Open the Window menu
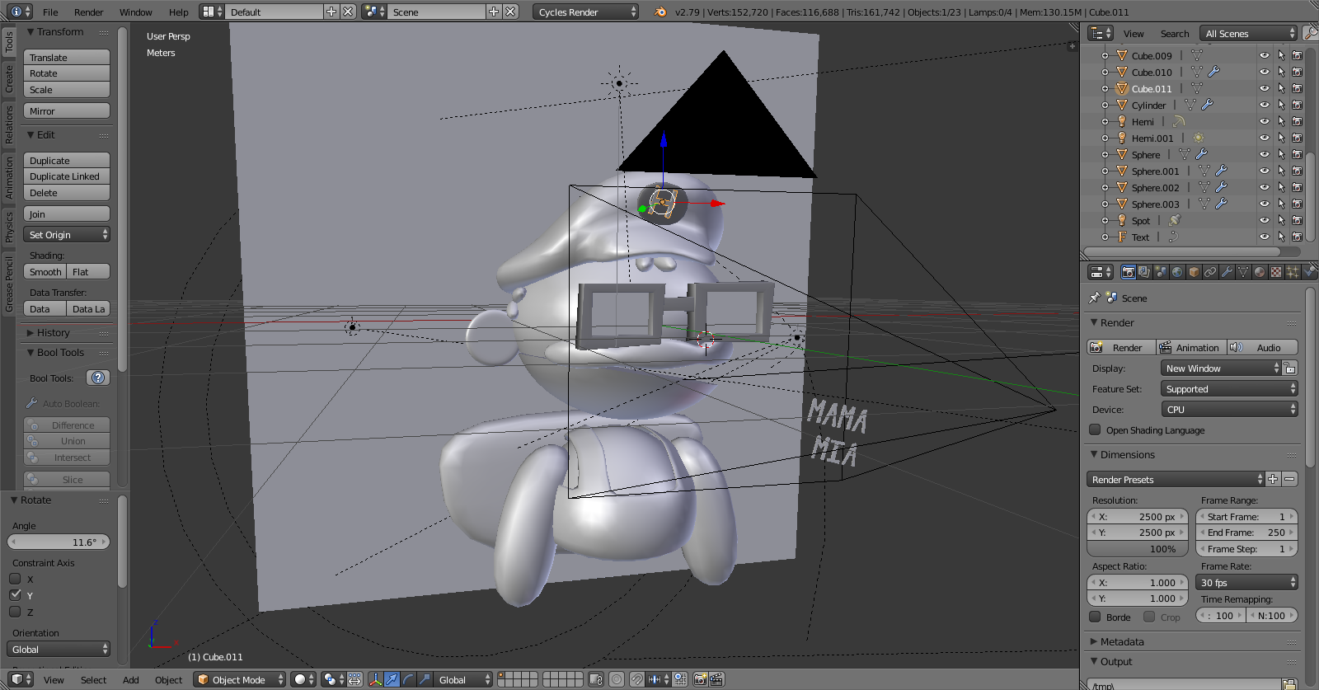Screen dimensions: 1319x690 136,12
